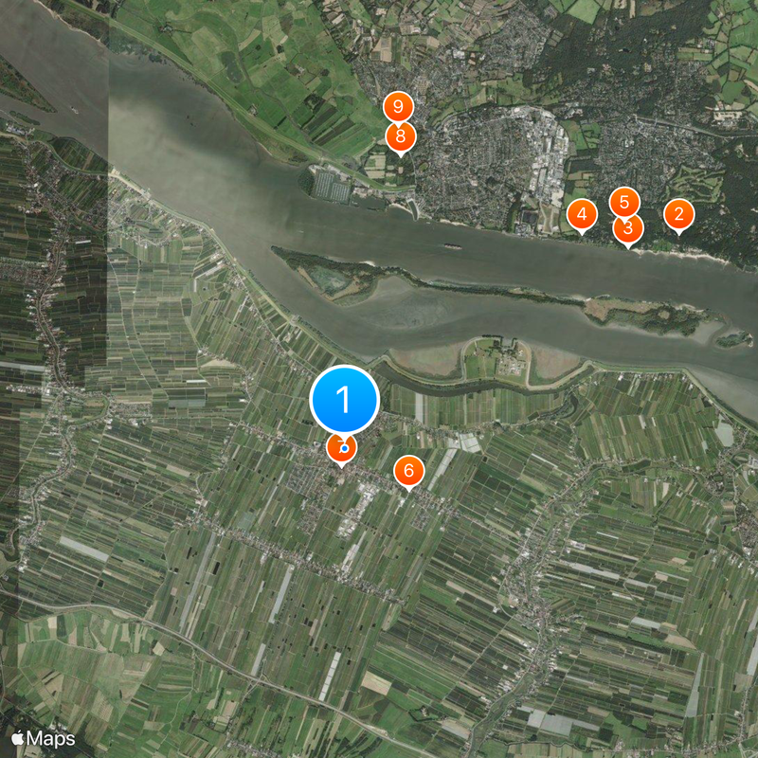Tap the orange pin numbered 9
The image size is (758, 758).
point(398,105)
